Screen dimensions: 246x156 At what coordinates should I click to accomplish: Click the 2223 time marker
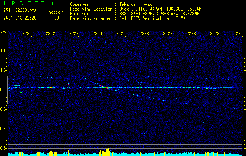coord(74,34)
